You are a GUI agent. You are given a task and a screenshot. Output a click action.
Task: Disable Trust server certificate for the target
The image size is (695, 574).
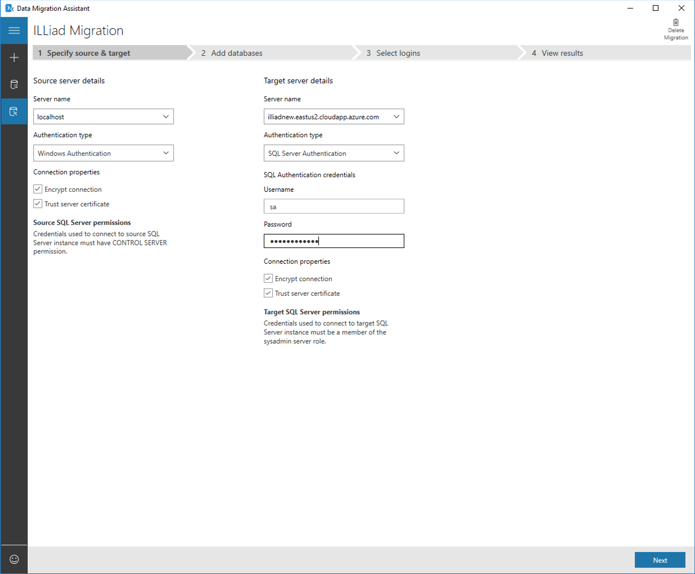pos(268,293)
